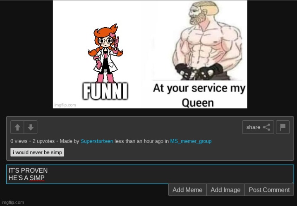297x206 pixels.
Task: Click the '2 upvotes' count text
Action: click(x=43, y=141)
